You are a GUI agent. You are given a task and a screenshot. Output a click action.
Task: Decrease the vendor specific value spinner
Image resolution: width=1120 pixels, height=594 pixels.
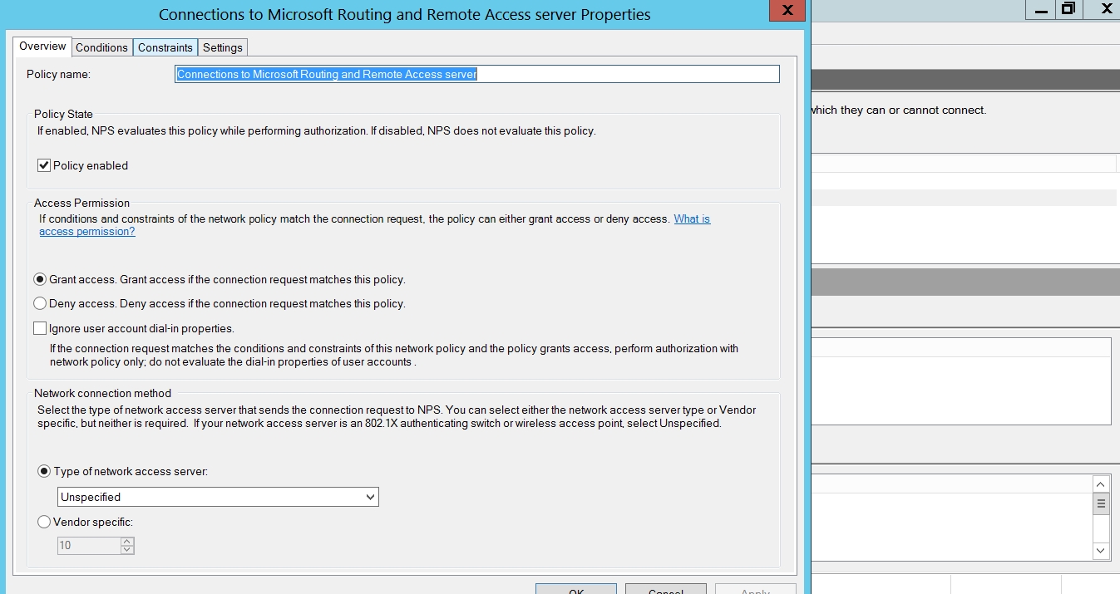point(127,550)
